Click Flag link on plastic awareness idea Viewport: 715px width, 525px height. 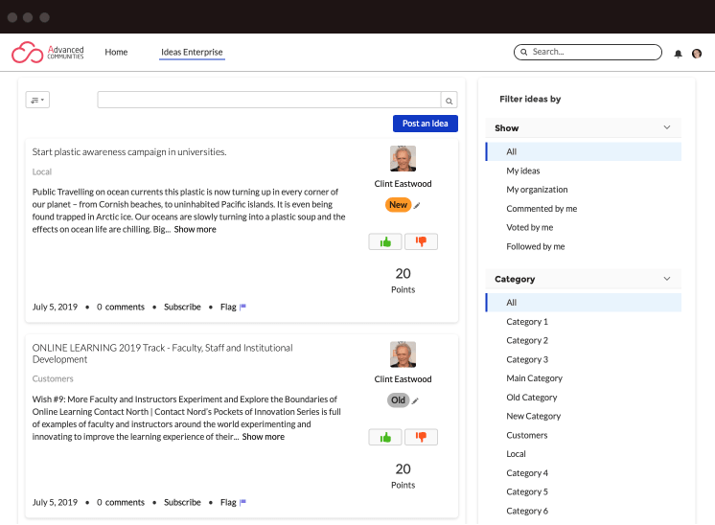coord(228,307)
